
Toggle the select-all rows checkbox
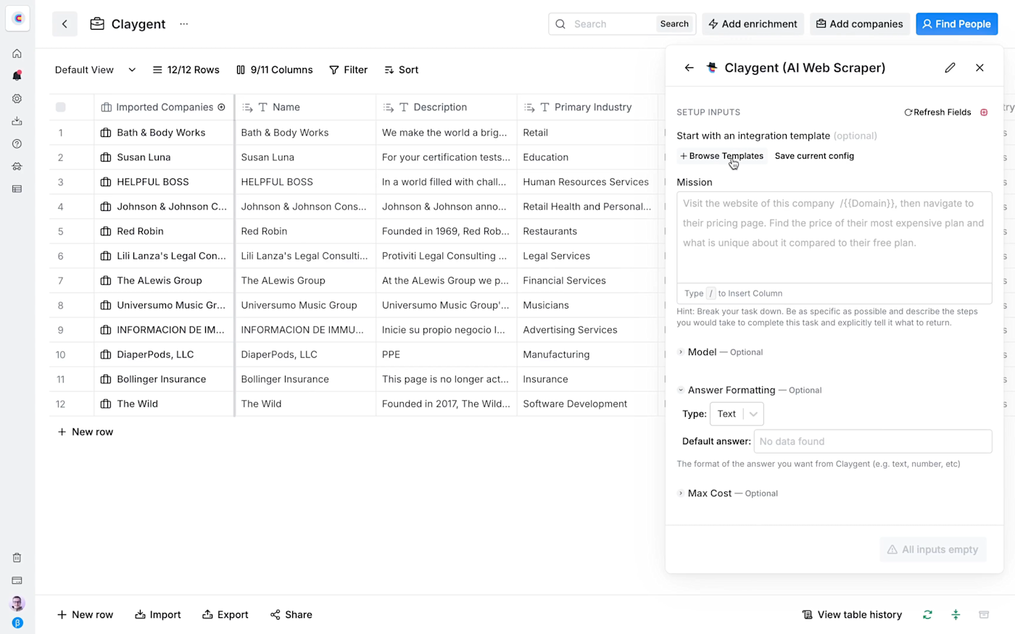61,107
